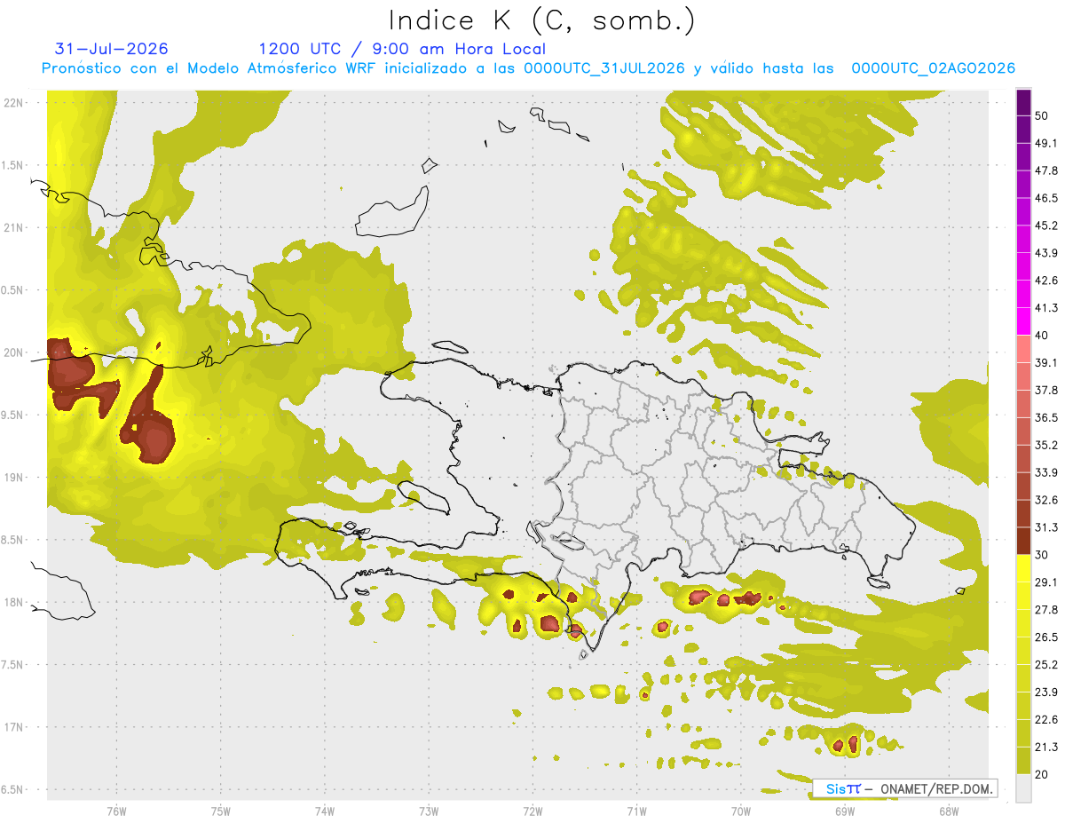Click the longitude axis label '68W'
This screenshot has width=1065, height=823.
(949, 811)
